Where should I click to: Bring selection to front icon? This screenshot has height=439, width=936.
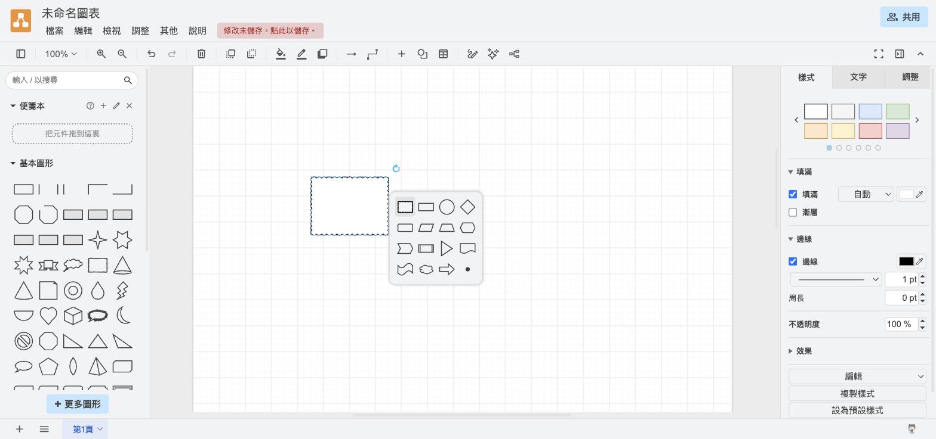tap(230, 54)
